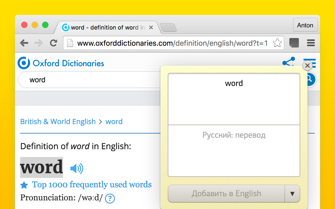335x209 pixels.
Task: Click the popup's word text field
Action: tap(234, 99)
